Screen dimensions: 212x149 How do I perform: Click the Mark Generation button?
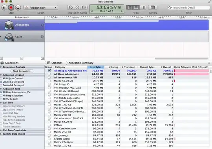coord(22,71)
